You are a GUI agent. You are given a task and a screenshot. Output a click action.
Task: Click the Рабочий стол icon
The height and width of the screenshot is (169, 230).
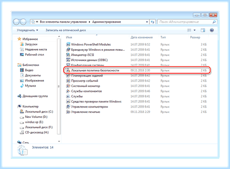pyautogui.click(x=22, y=55)
